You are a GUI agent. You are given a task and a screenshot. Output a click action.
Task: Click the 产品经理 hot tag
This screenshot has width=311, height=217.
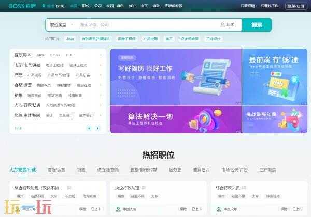[150, 39]
